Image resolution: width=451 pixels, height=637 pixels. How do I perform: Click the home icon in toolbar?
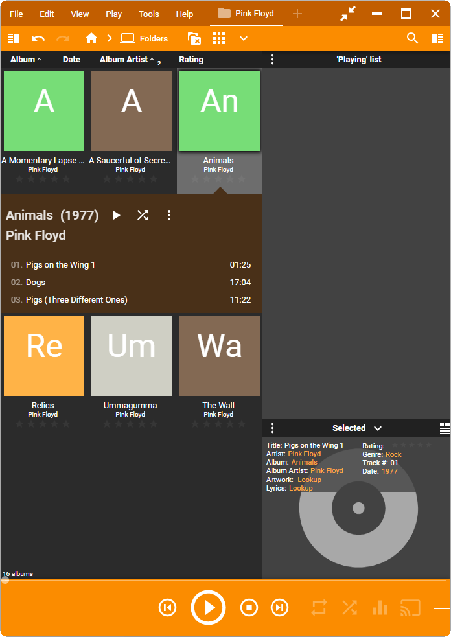(91, 38)
